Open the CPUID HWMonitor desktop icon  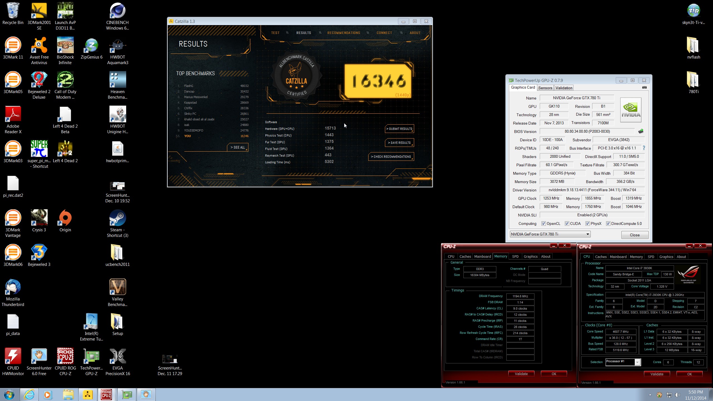[13, 362]
